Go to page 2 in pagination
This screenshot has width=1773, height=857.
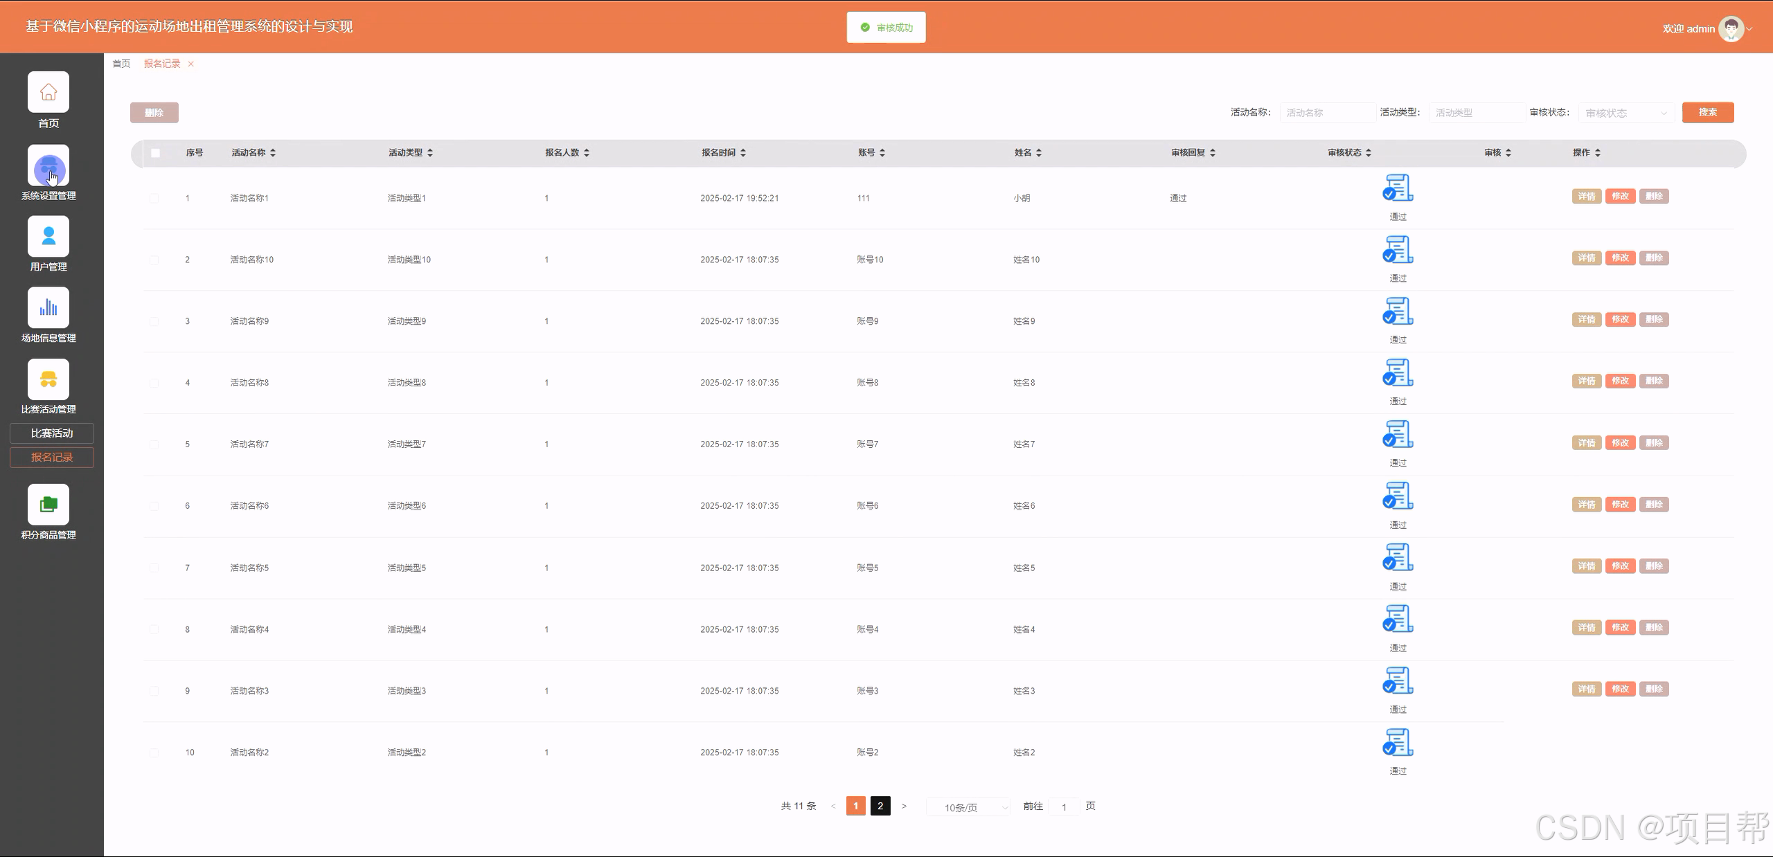coord(880,806)
